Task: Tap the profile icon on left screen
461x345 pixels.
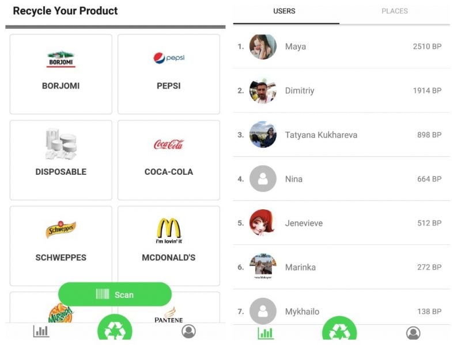Action: [x=188, y=331]
